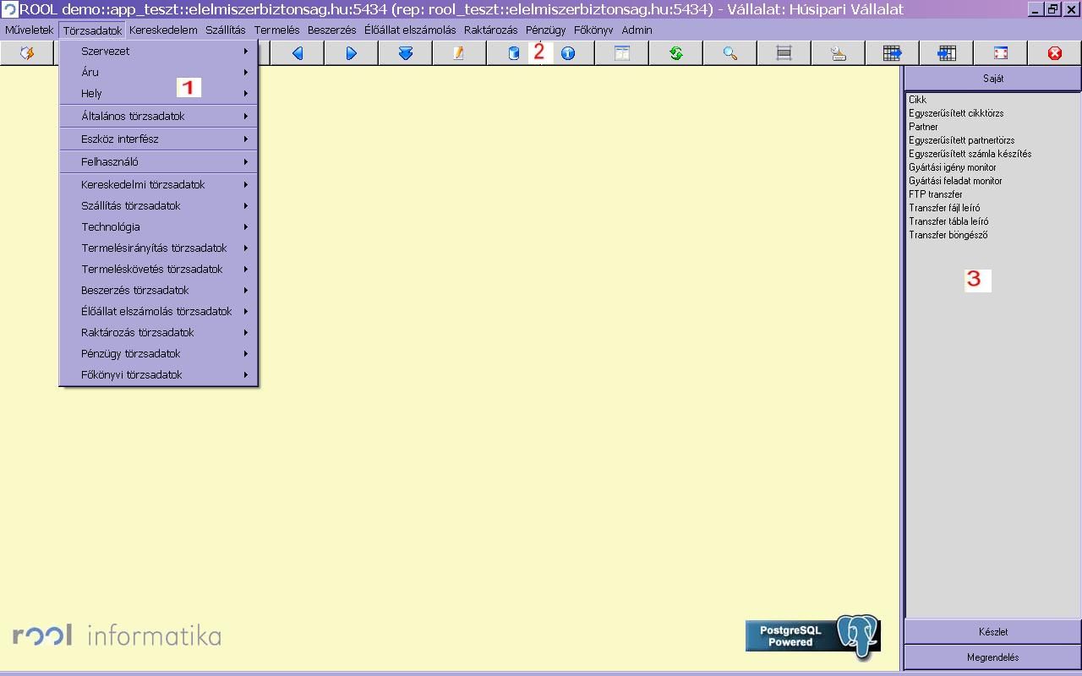Viewport: 1082px width, 676px height.
Task: Click the blue info circle icon
Action: (x=568, y=53)
